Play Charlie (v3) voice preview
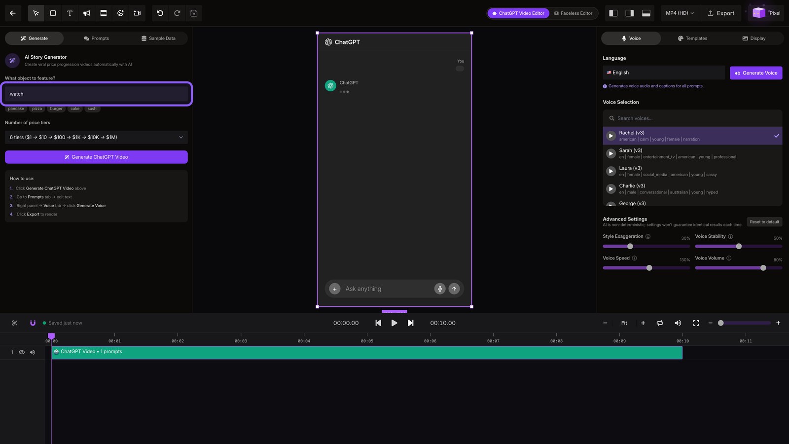Screen dimensions: 789x444 [x=611, y=189]
